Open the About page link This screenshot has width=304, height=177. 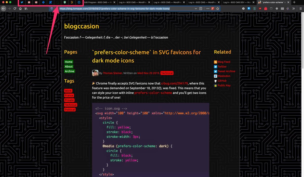[x=69, y=66]
